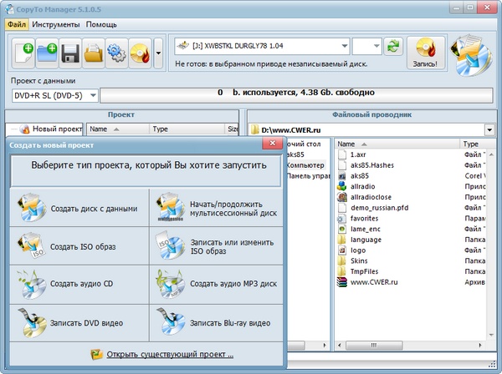
Task: Expand the D:\www.CWER.ru path dropdown
Action: pos(489,130)
